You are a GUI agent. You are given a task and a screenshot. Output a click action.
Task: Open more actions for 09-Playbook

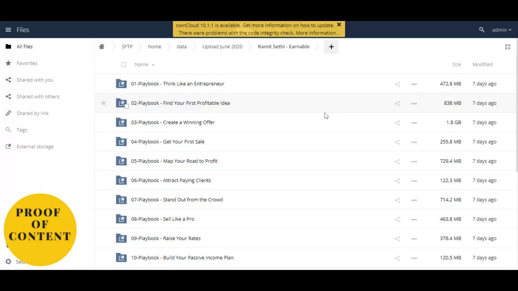414,239
